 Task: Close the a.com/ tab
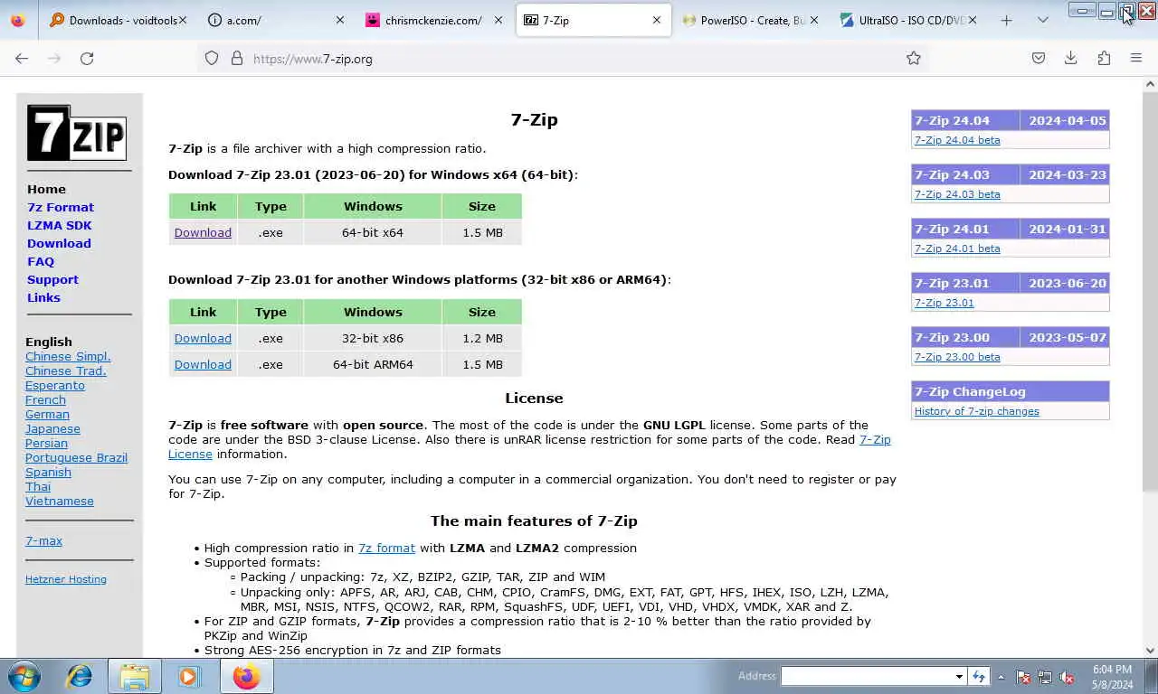[x=340, y=20]
